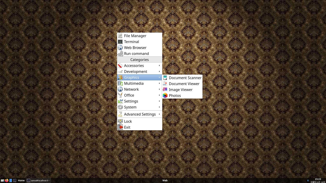Viewport: 326px width, 183px height.
Task: Open the Document Viewer
Action: coord(184,84)
